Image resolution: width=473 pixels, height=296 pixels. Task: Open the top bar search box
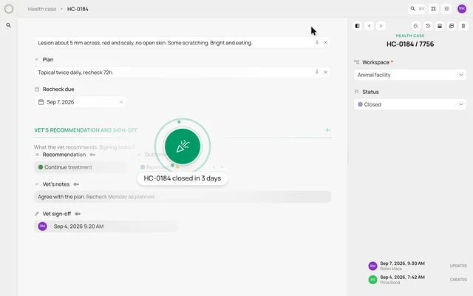tap(417, 9)
